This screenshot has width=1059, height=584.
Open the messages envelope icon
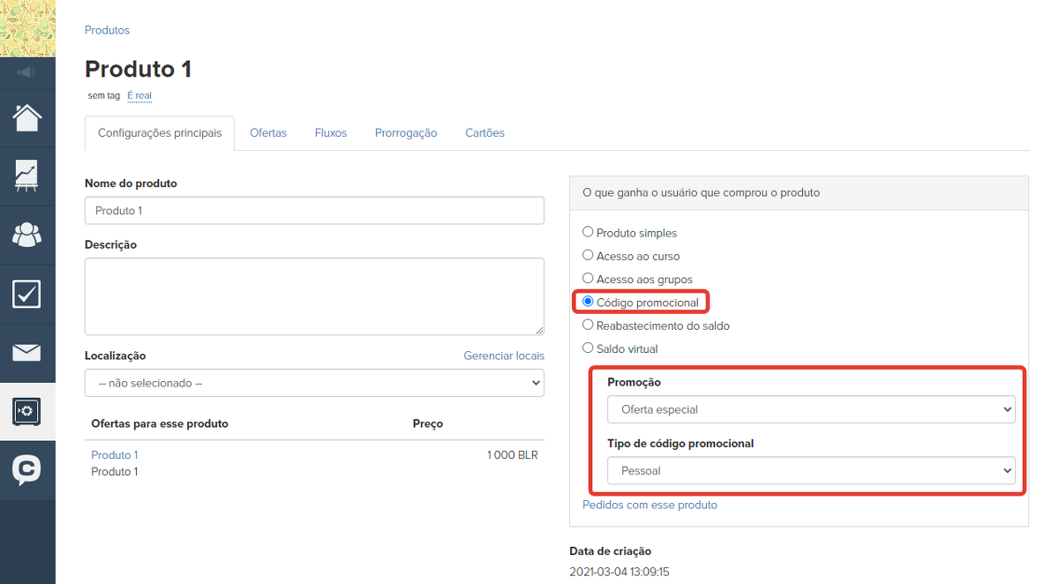(27, 353)
